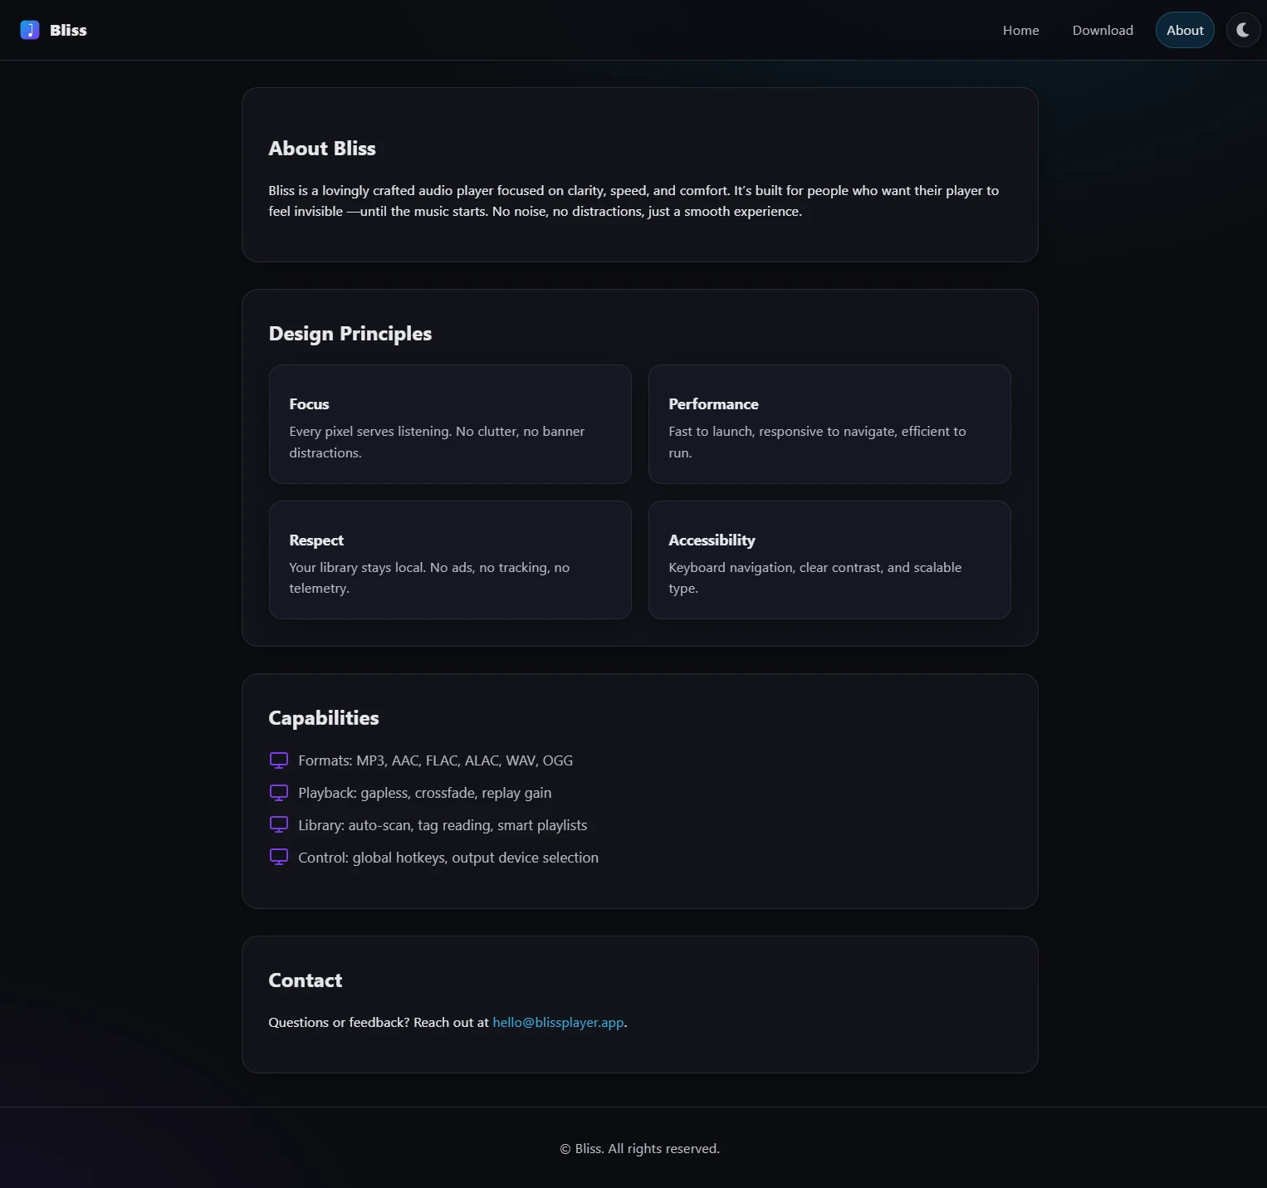Open the Home navigation item
The image size is (1267, 1188).
point(1020,30)
